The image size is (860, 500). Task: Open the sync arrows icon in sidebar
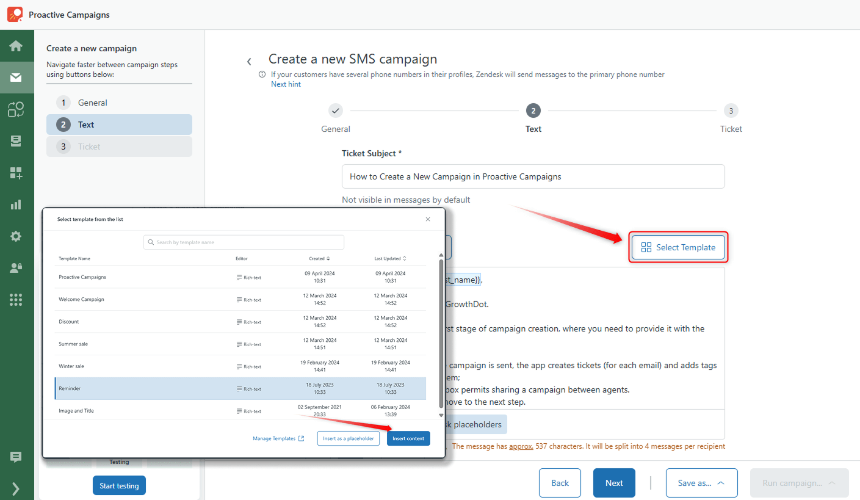click(x=16, y=109)
